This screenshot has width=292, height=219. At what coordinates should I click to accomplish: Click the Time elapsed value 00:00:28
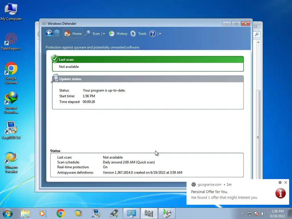tap(89, 102)
